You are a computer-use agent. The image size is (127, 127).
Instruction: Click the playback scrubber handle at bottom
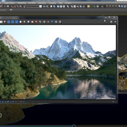(74, 126)
